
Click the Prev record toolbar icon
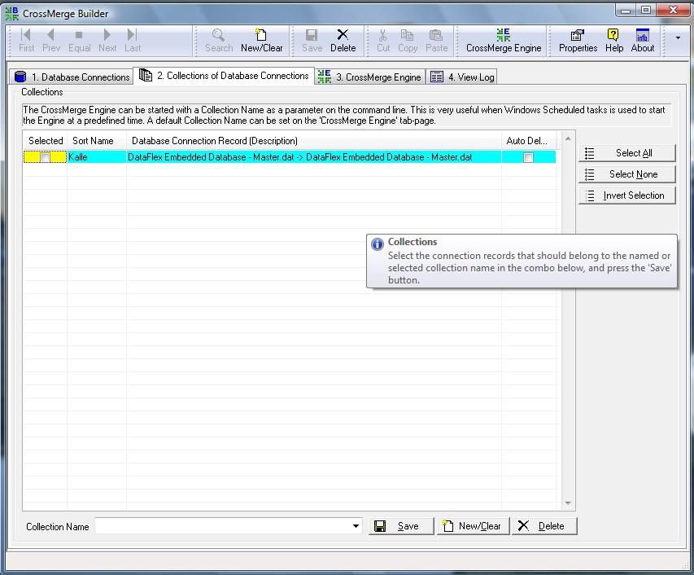point(51,40)
